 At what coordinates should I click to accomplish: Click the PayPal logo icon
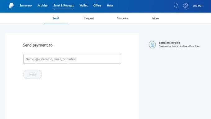coord(11,6)
